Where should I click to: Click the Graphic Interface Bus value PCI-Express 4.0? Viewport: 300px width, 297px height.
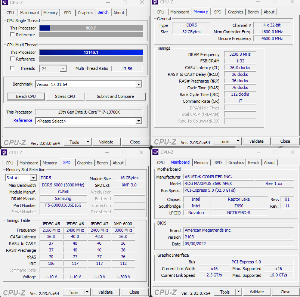[246, 262]
